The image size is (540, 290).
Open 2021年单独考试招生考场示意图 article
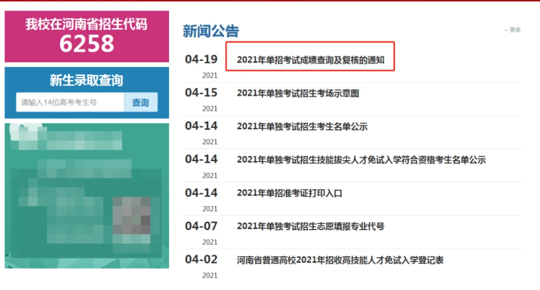click(x=298, y=93)
